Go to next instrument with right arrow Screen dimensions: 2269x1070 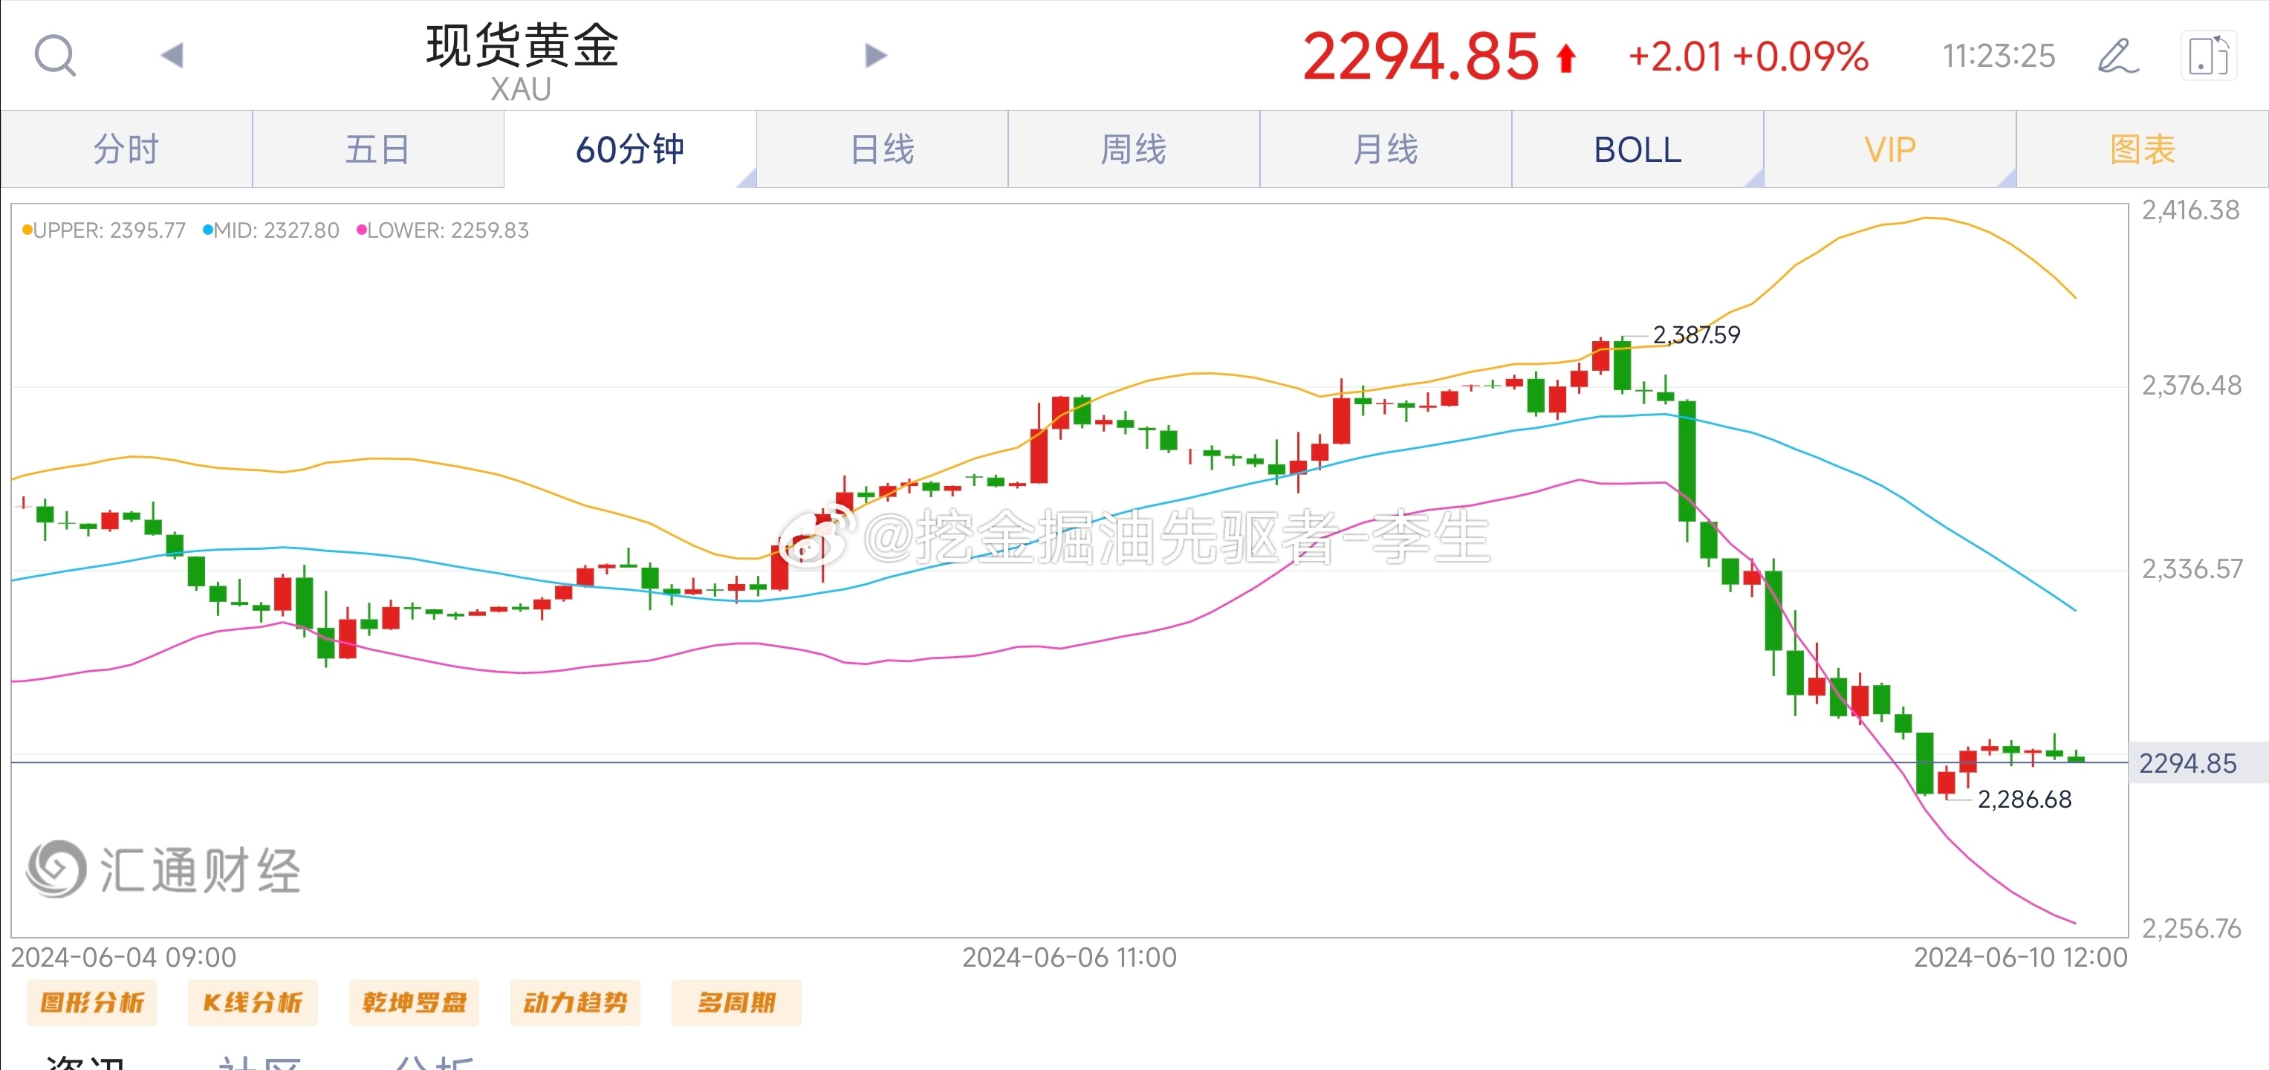[875, 56]
